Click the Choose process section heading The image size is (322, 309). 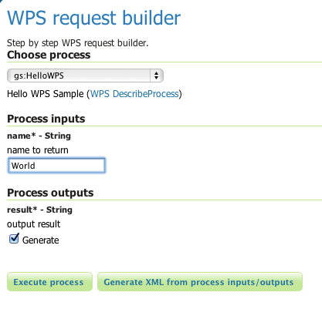click(49, 55)
